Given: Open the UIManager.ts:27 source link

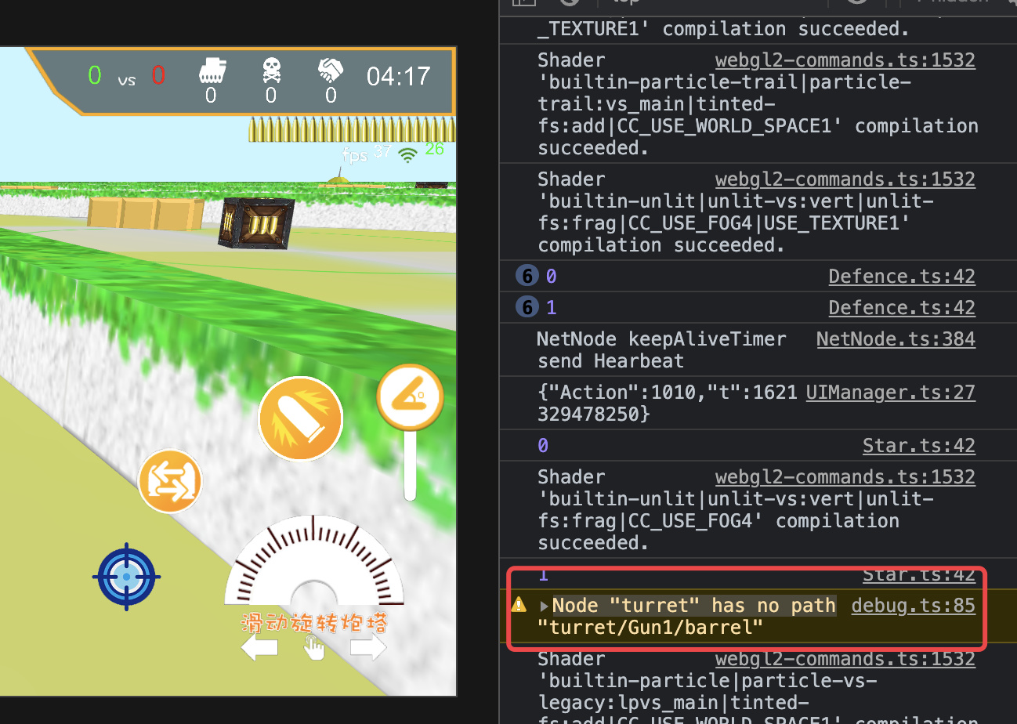Looking at the screenshot, I should (891, 392).
